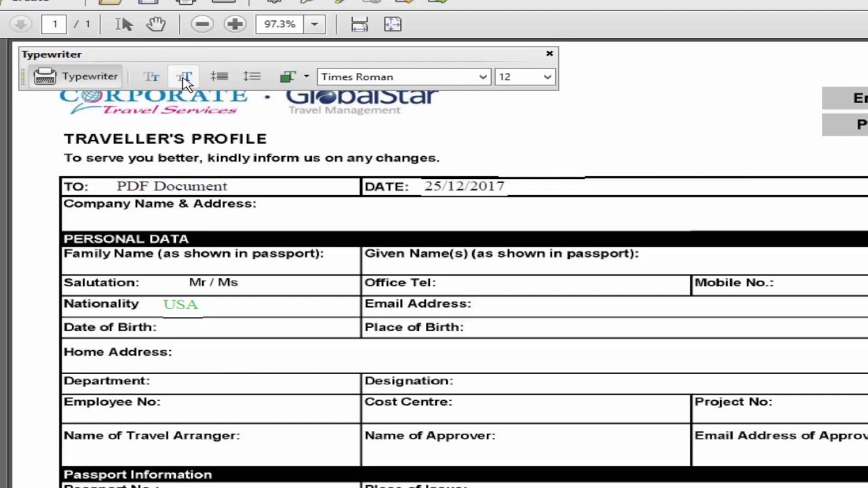Click the 'Home Address:' label
The image size is (868, 488).
coord(118,352)
